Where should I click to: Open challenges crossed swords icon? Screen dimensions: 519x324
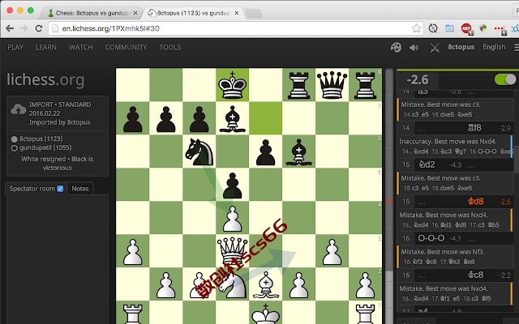tap(435, 48)
